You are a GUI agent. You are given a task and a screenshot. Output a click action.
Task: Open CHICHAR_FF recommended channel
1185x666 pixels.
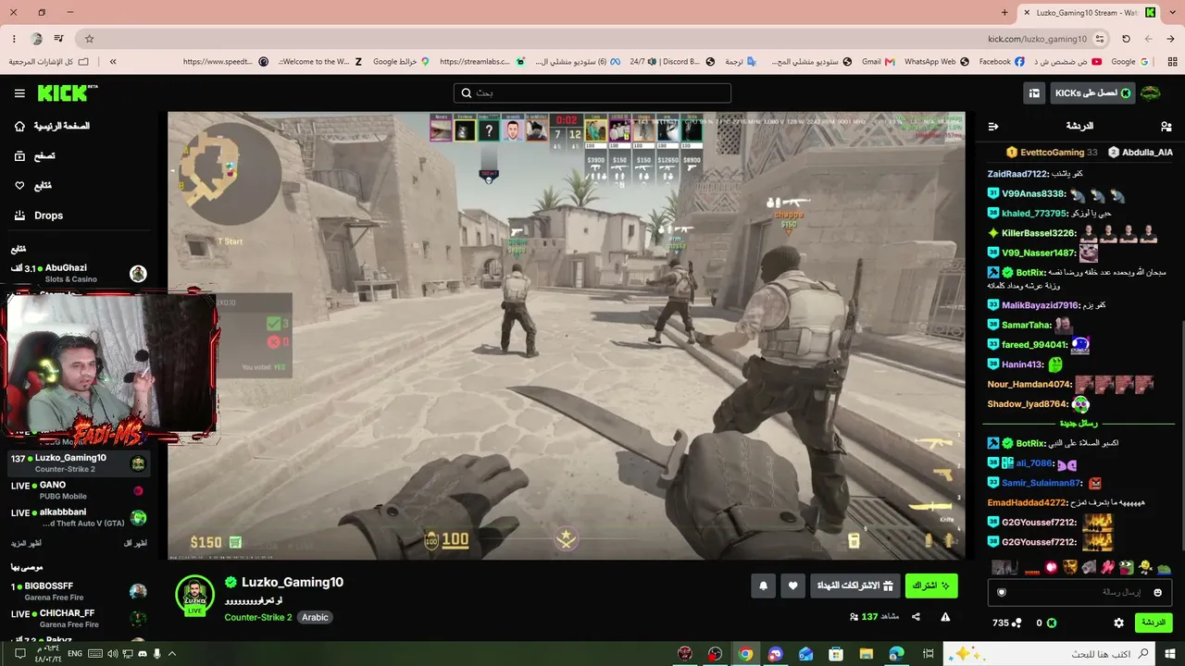[79, 618]
